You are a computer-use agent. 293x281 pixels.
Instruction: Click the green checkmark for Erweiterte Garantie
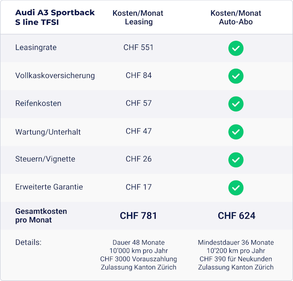pyautogui.click(x=236, y=187)
